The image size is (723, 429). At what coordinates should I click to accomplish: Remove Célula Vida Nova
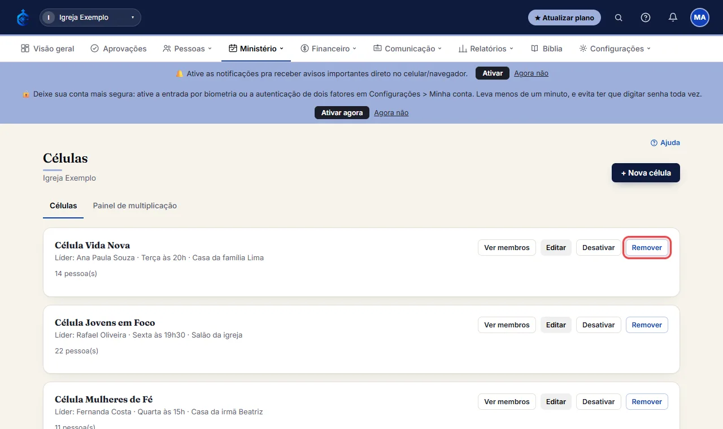tap(647, 248)
